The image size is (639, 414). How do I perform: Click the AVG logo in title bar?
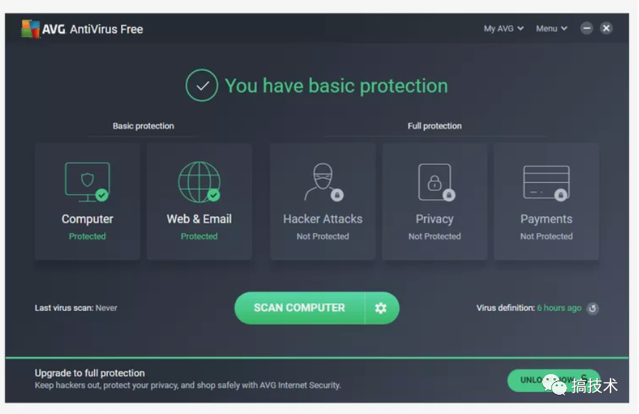(x=31, y=29)
